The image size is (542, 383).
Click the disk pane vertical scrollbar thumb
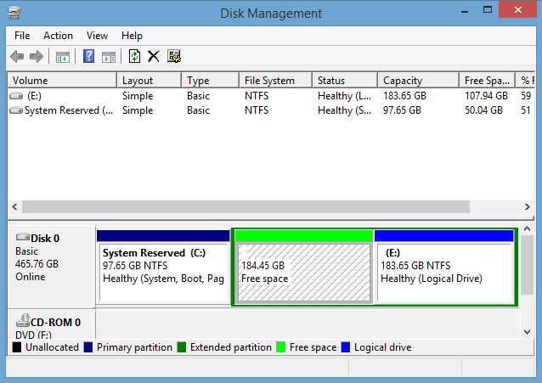click(x=528, y=265)
